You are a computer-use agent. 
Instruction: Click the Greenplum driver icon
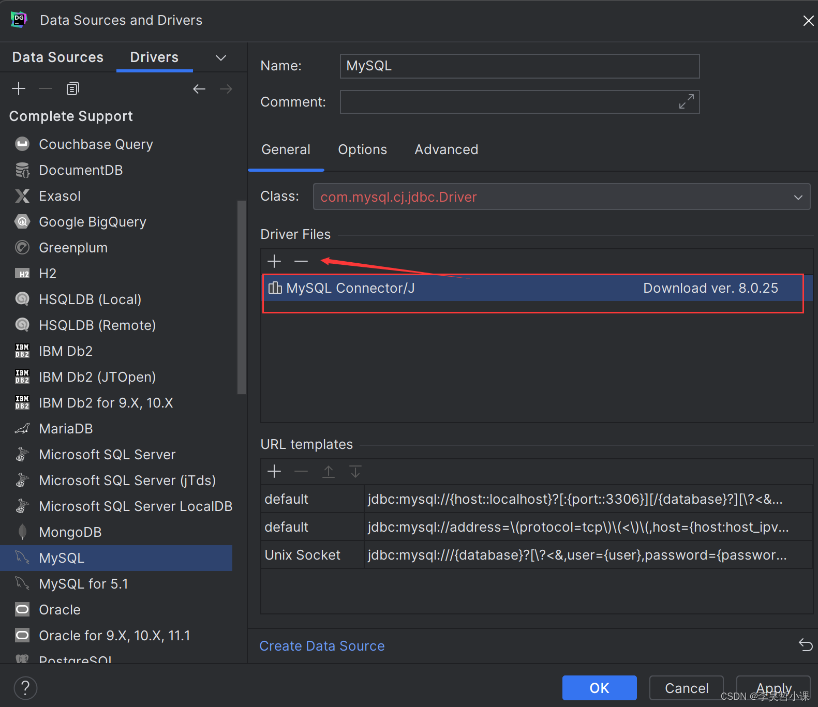22,247
